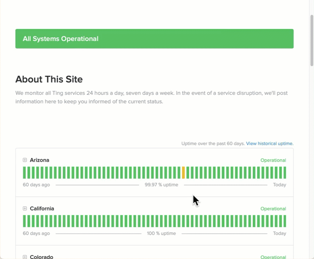314x259 pixels.
Task: Click the 'Uptime over the past 60 days' text
Action: pos(213,144)
